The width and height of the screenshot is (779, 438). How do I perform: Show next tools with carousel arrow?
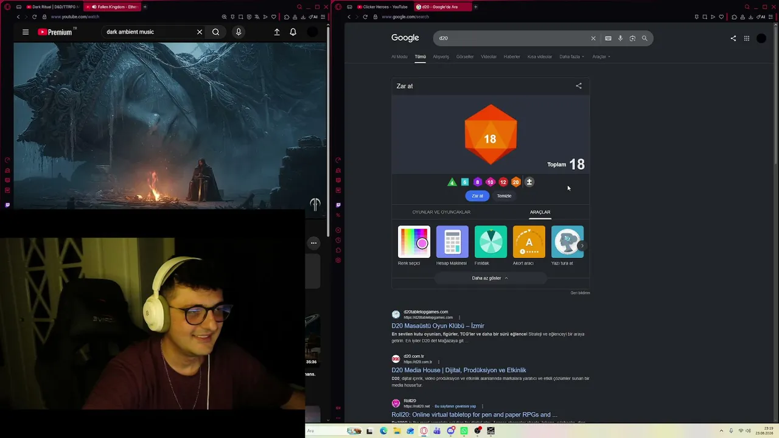(x=582, y=246)
